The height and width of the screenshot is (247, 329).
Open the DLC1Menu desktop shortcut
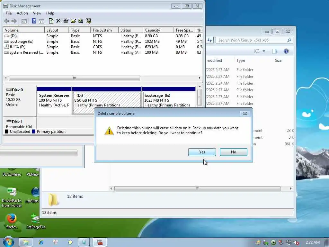12,172
